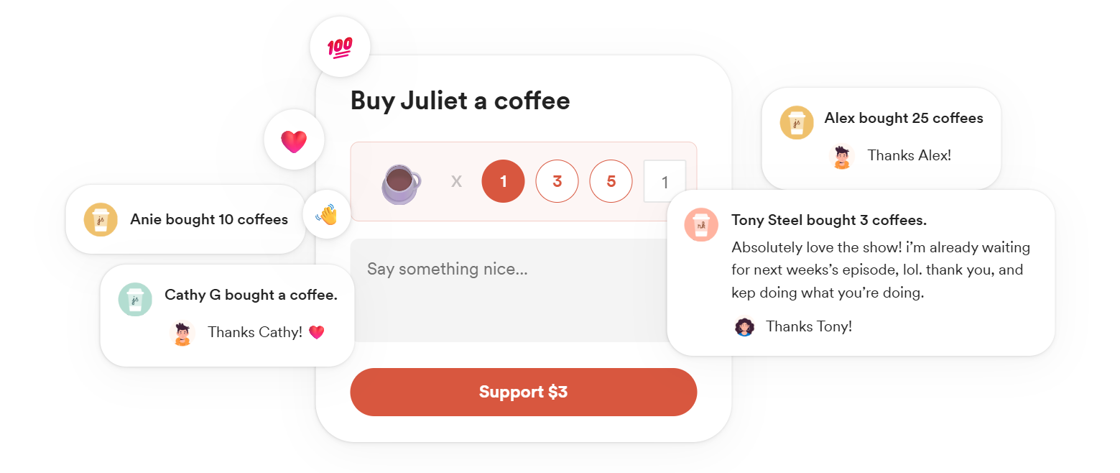This screenshot has height=473, width=1120.
Task: Click Juliet's avatar replying to Cathy
Action: (181, 333)
